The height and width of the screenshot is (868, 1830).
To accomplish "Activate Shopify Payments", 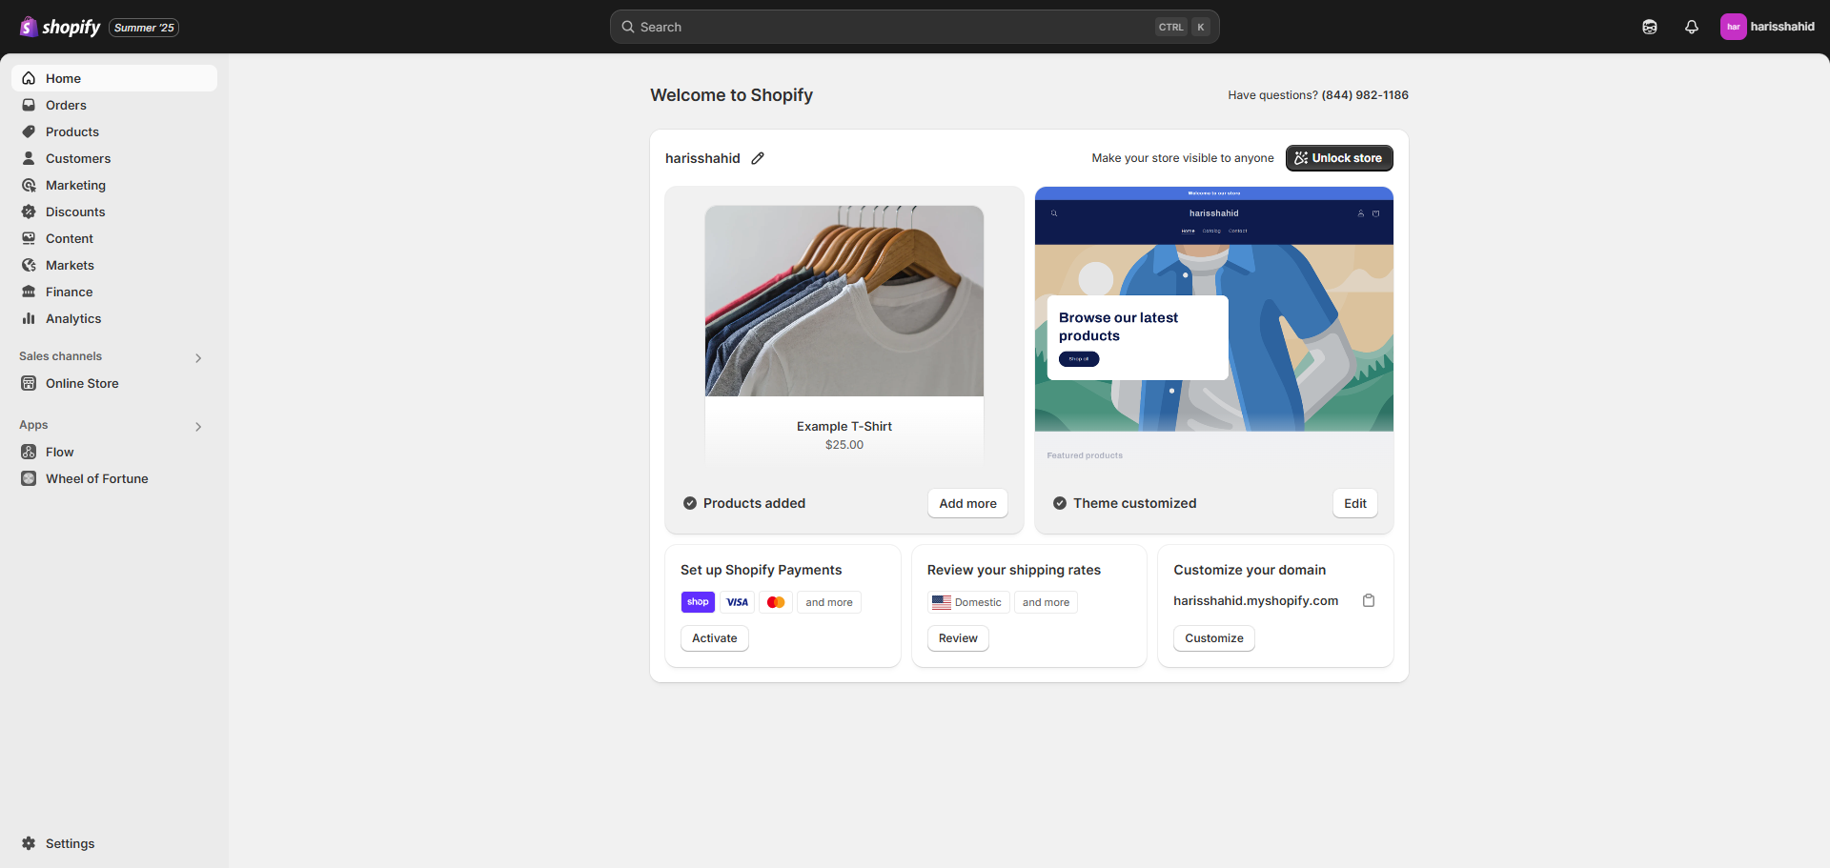I will pos(715,638).
